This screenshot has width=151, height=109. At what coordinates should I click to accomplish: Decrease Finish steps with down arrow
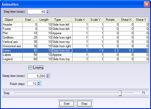39,84
